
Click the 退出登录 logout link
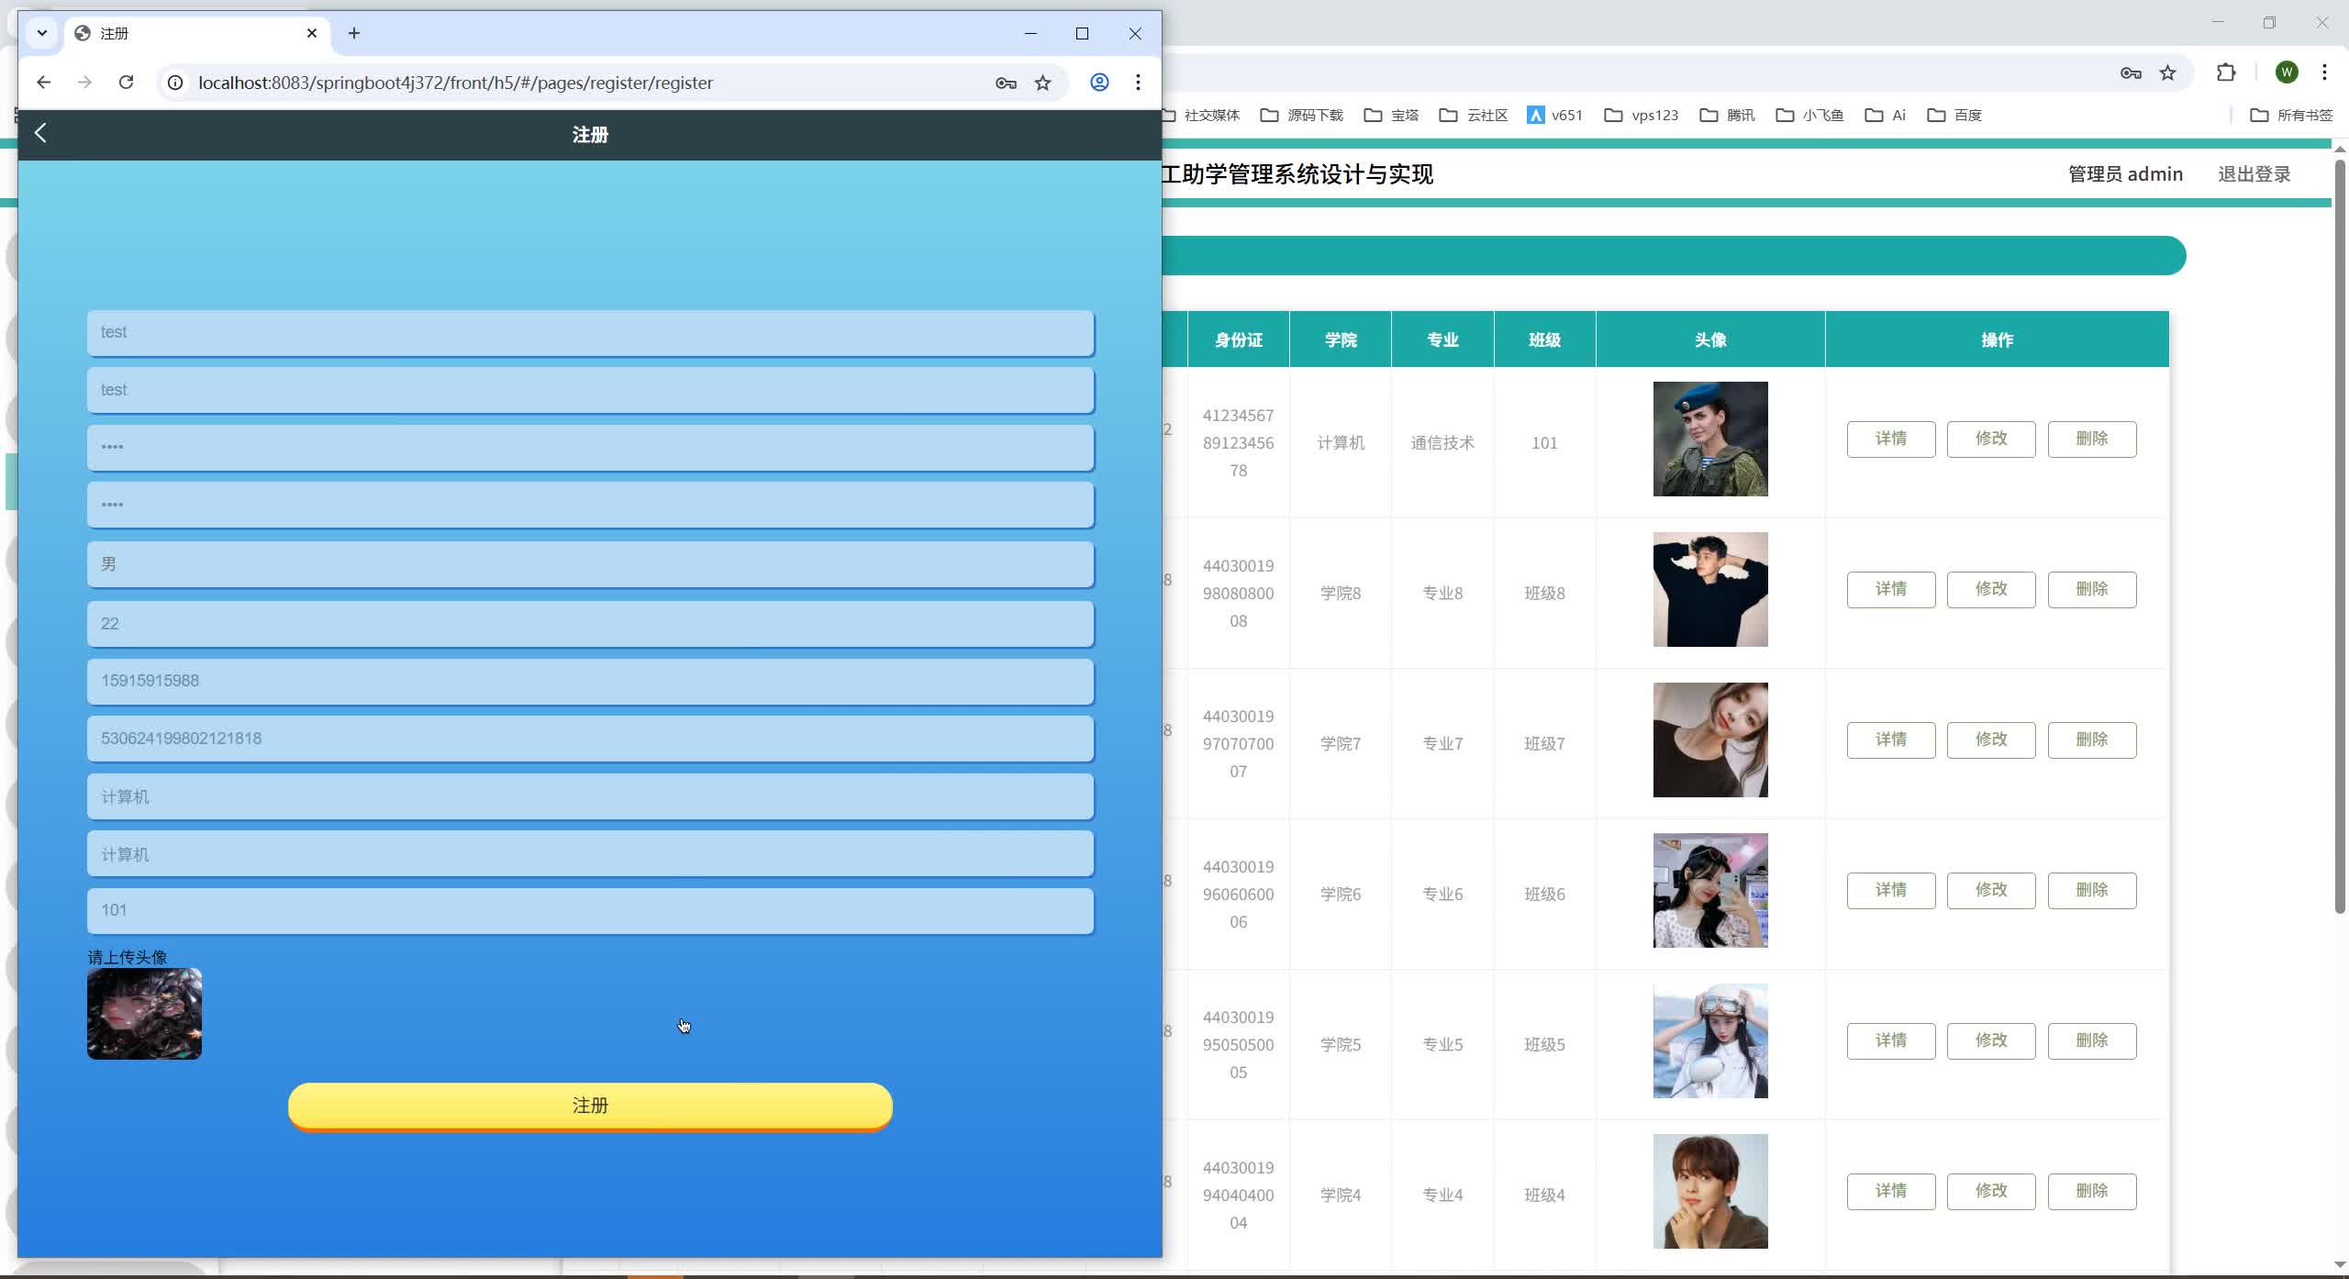click(2254, 173)
